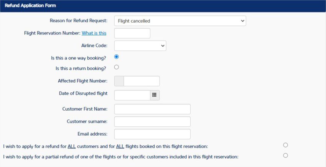Focus the Flight Reservation Number field
The width and height of the screenshot is (326, 167).
(132, 33)
